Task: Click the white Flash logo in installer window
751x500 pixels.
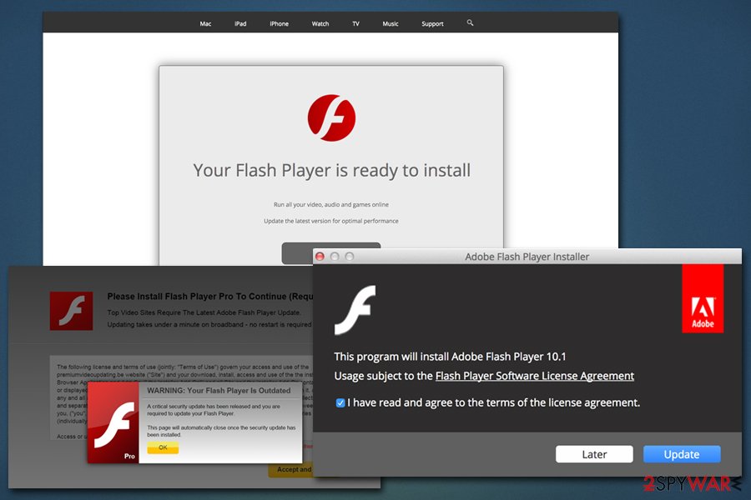Action: click(x=355, y=309)
